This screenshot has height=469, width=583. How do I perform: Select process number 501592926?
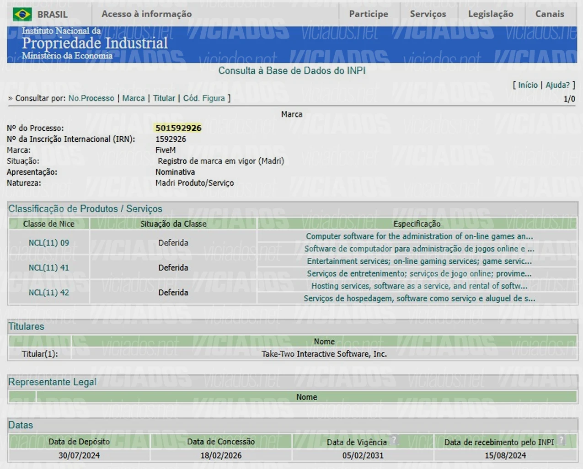[178, 128]
